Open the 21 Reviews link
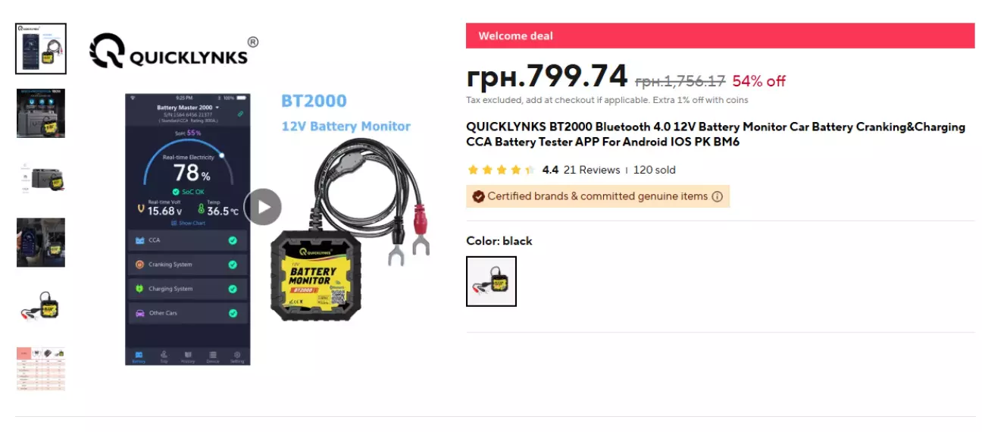 [x=592, y=170]
